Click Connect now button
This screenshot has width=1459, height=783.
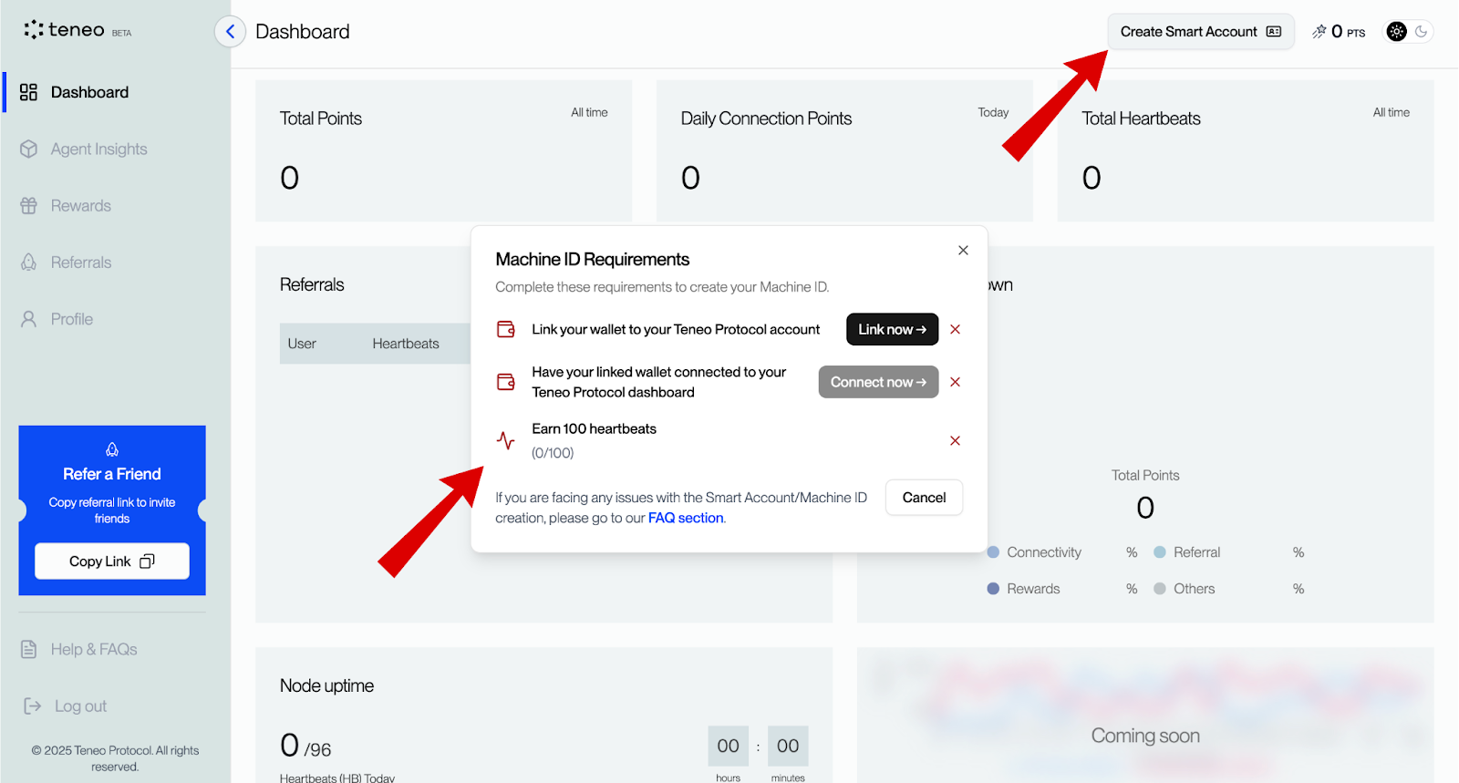click(878, 382)
